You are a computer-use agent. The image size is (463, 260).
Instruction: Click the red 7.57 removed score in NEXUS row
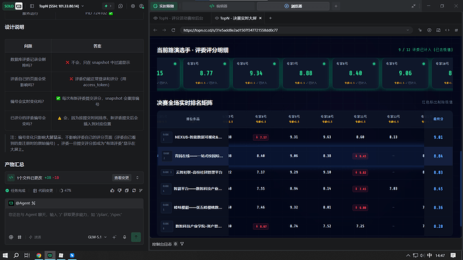point(261,137)
